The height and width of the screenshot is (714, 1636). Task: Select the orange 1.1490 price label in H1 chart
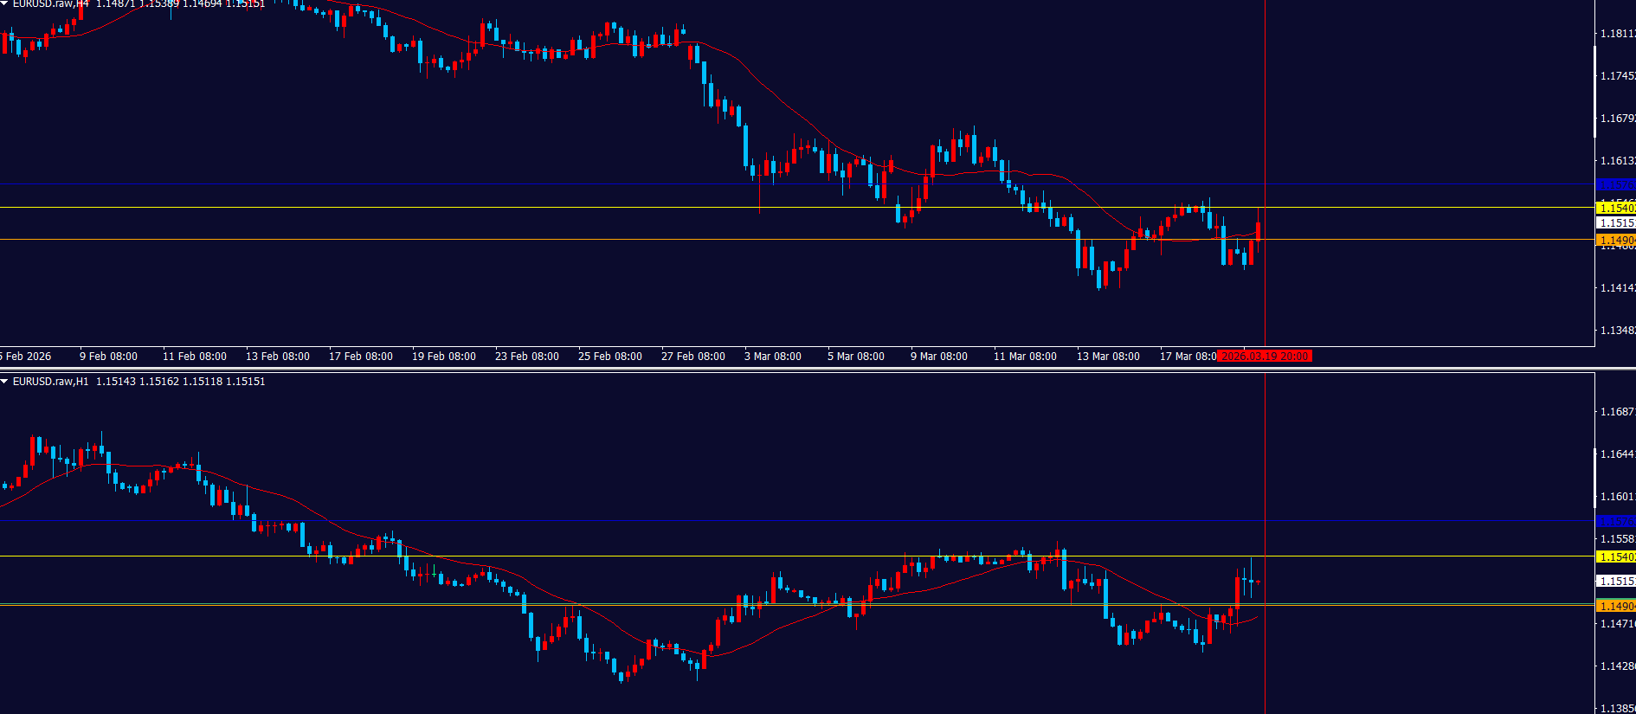click(x=1615, y=607)
